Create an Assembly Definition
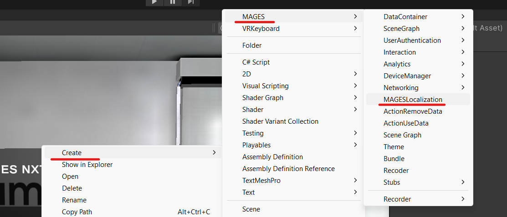 click(x=294, y=157)
